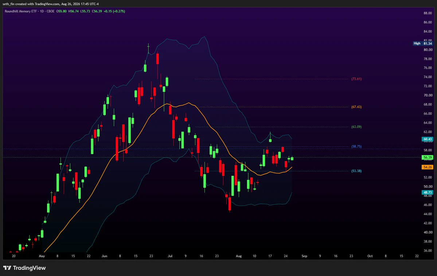Screen dimensions: 437x276
Task: Click the close value C56.39 in legend
Action: tap(97, 11)
